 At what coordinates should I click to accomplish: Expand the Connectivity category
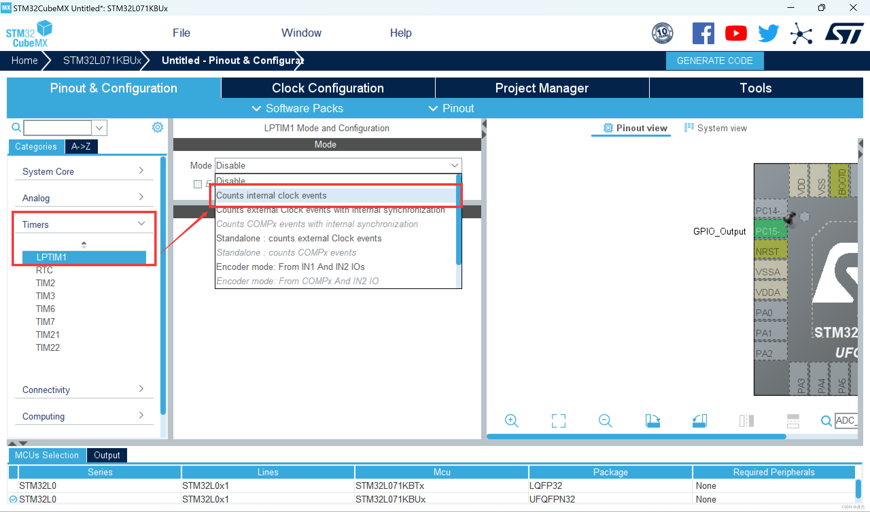(x=84, y=389)
